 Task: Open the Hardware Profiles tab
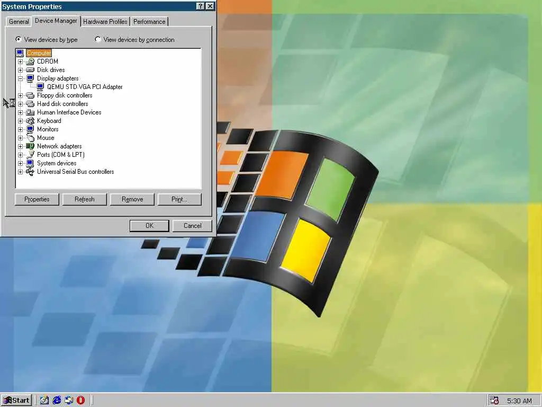[x=105, y=21]
